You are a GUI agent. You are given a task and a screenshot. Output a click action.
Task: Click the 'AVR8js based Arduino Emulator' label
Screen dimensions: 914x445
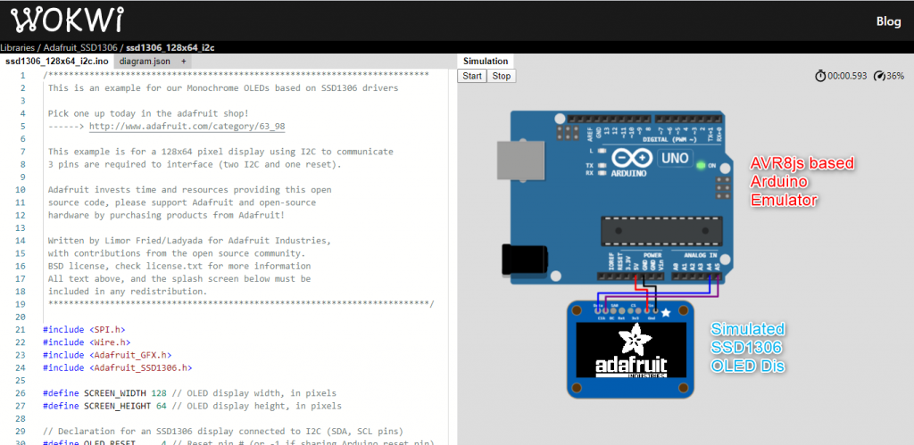(802, 182)
